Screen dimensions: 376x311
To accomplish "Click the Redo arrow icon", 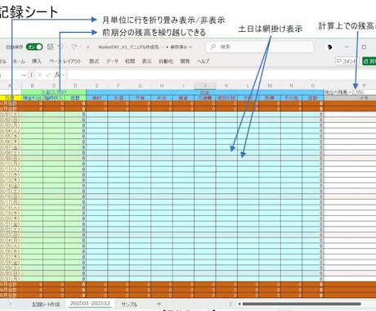I will tap(74, 47).
